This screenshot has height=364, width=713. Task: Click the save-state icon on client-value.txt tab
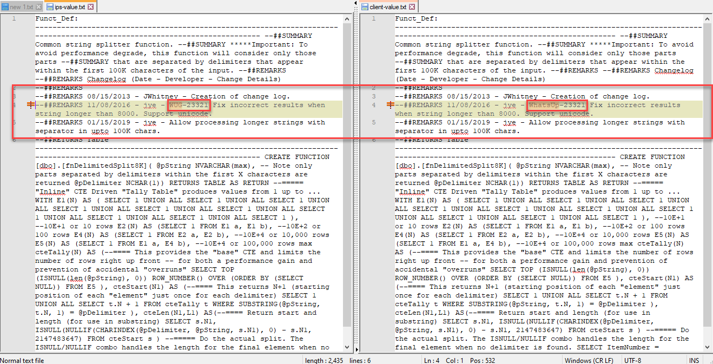coord(365,7)
